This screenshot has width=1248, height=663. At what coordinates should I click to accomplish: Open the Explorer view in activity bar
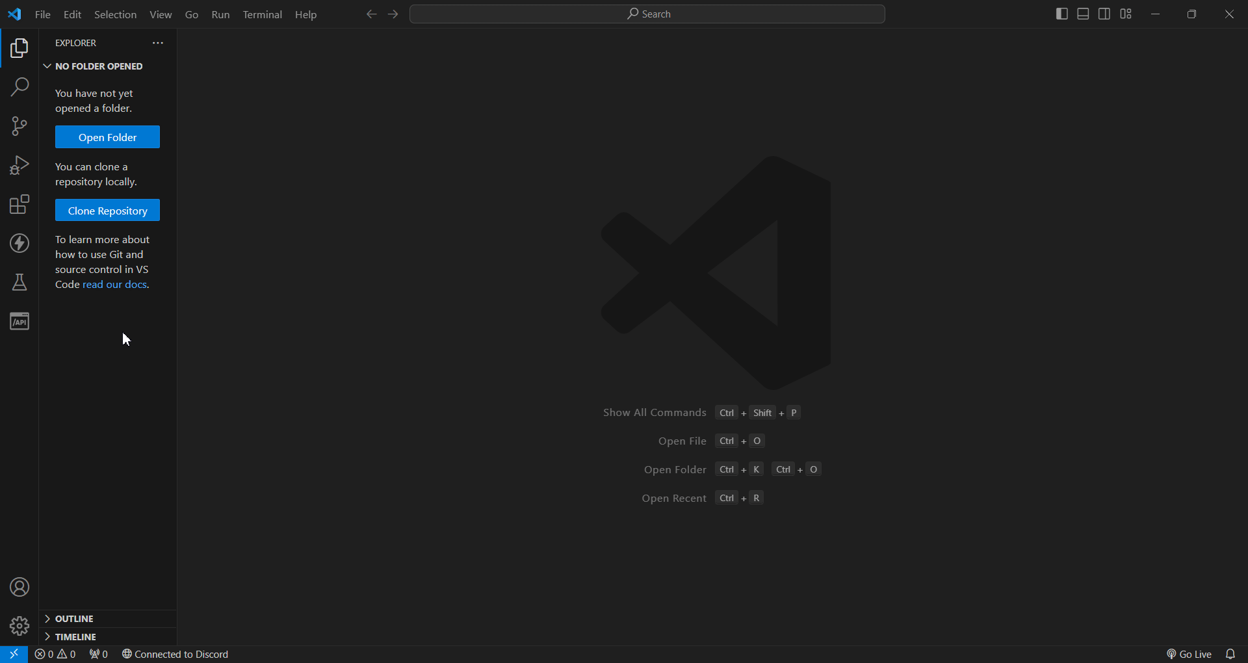(x=19, y=49)
